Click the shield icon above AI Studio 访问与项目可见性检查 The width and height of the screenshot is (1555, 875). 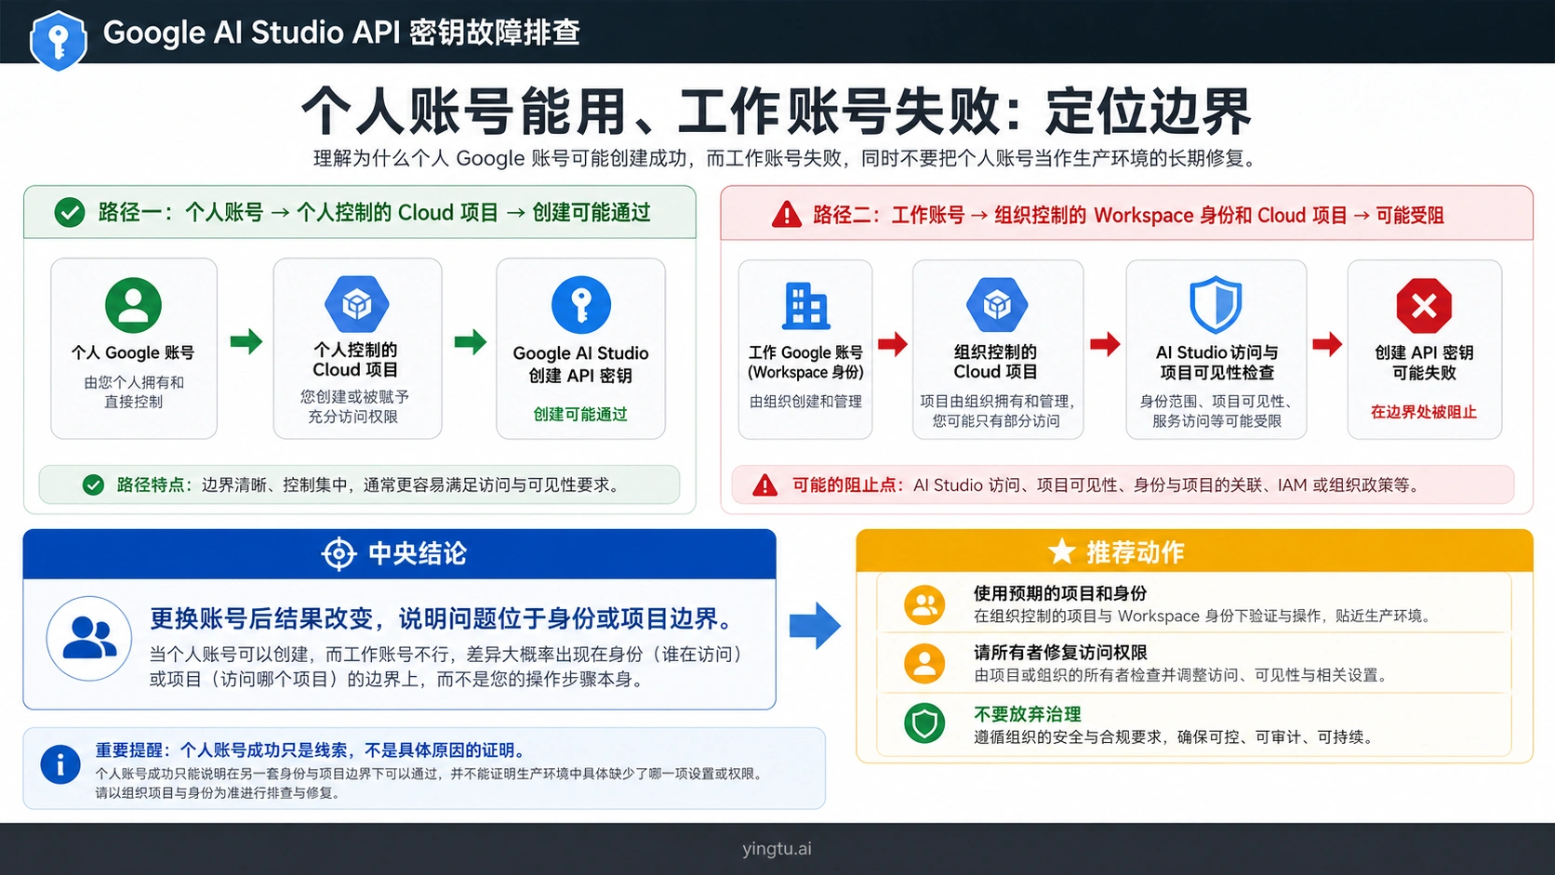[1216, 304]
